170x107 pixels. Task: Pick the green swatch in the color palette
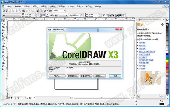(x=167, y=59)
